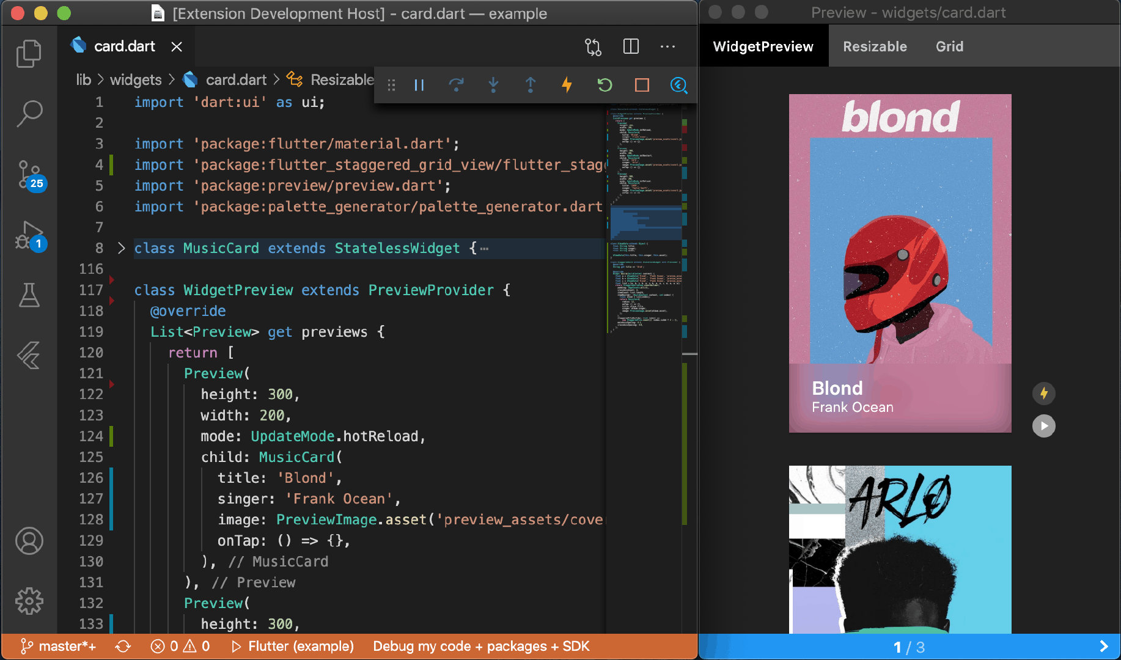Click Flutter (example) launch config in status bar

[x=292, y=647]
